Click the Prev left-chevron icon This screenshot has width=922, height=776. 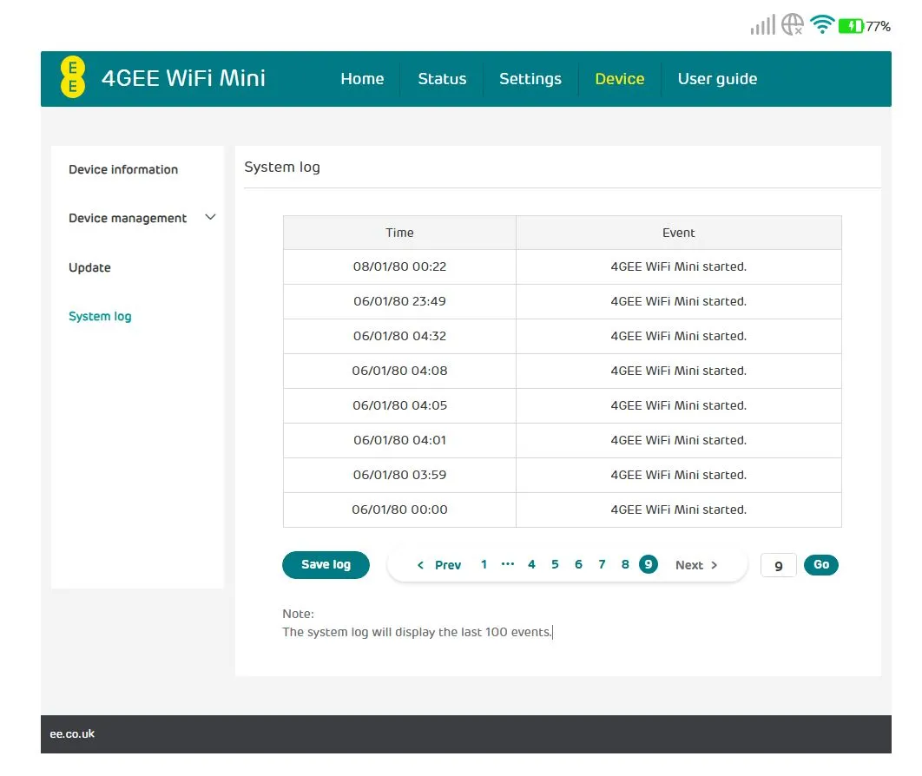click(420, 564)
